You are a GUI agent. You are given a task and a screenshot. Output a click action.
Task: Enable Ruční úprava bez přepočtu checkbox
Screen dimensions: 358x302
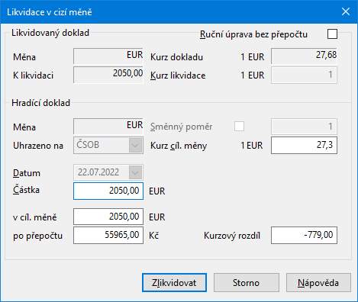click(x=332, y=34)
